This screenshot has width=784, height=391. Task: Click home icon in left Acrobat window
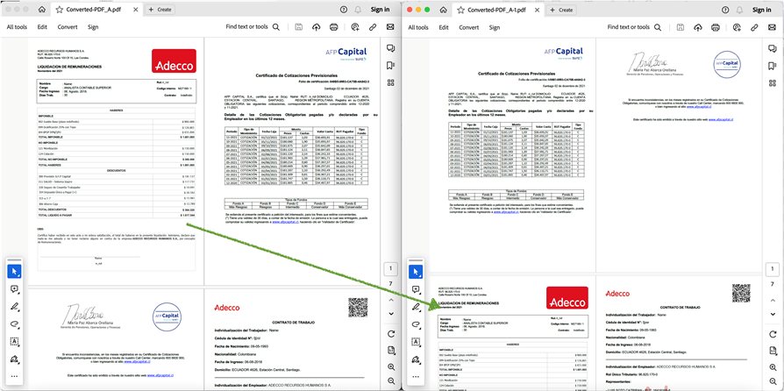[42, 9]
